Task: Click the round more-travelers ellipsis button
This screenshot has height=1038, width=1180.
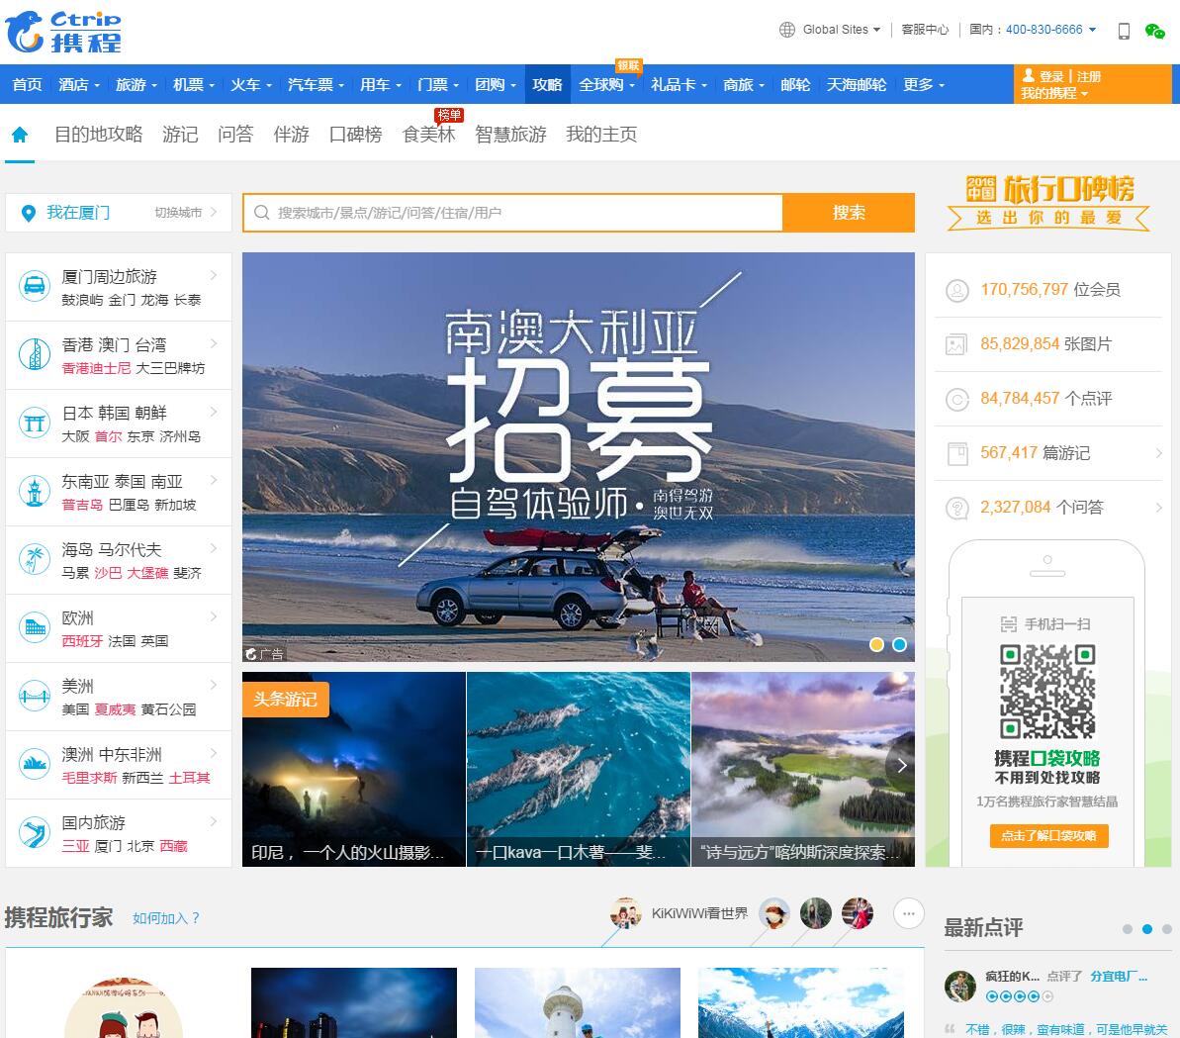Action: pyautogui.click(x=908, y=913)
